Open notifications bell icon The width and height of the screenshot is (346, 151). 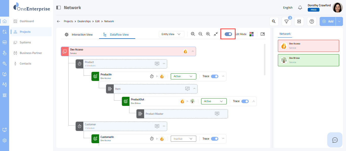click(300, 8)
